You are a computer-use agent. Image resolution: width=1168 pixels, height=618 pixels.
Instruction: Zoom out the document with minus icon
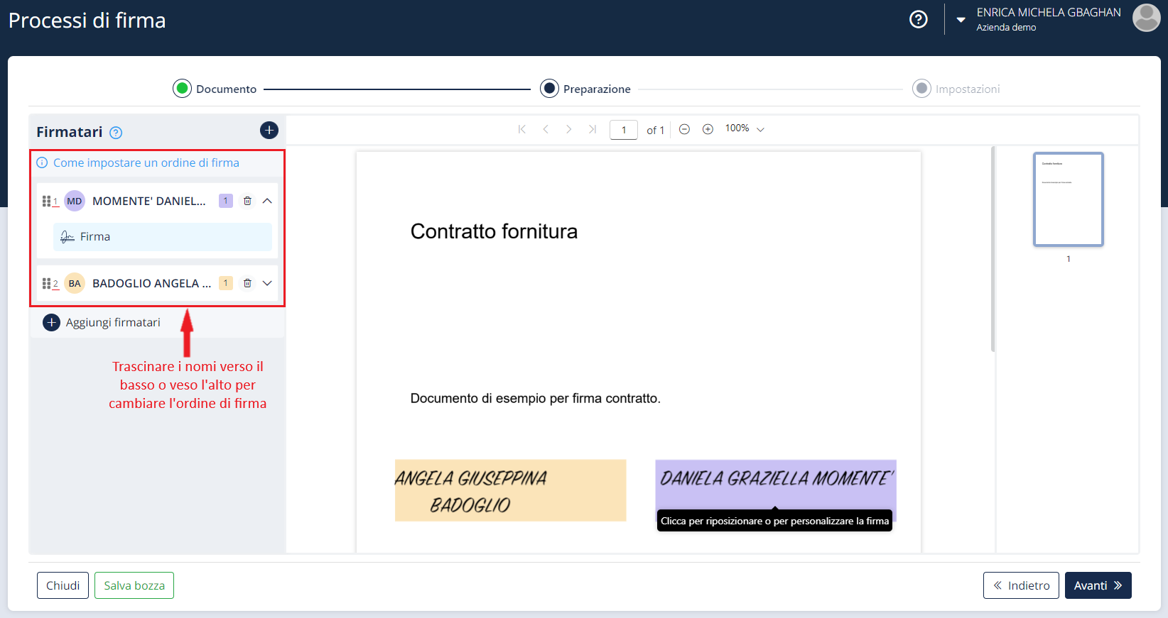[x=684, y=129]
